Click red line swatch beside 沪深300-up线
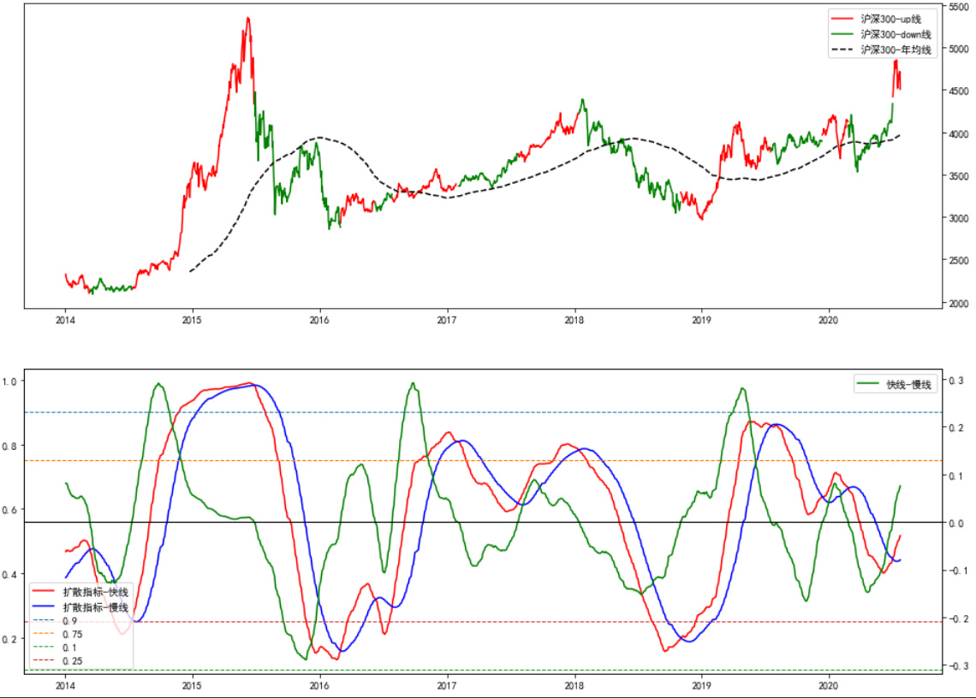 [x=843, y=18]
